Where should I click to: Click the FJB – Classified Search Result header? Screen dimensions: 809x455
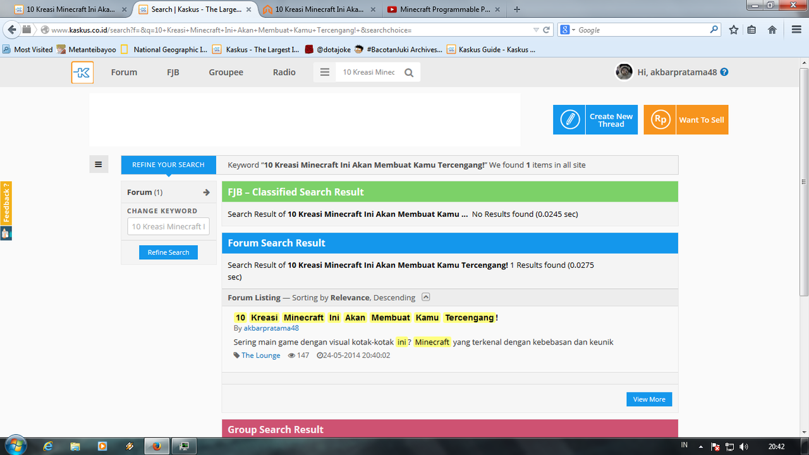click(x=449, y=191)
